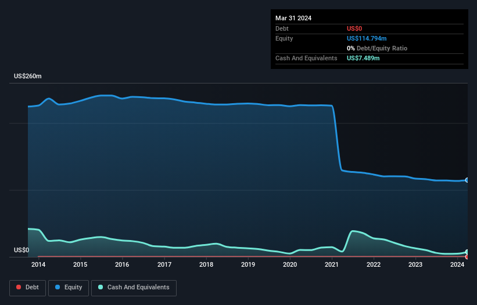
Task: Click the 2022 x-axis label
Action: click(374, 264)
